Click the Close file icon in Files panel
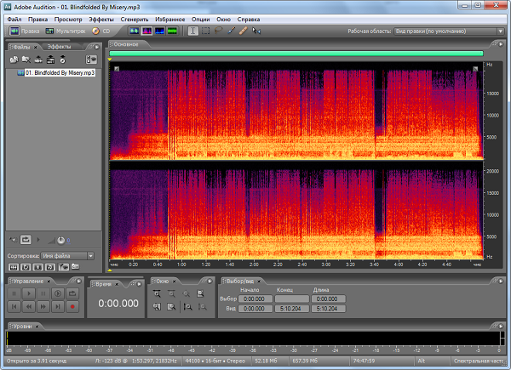The height and width of the screenshot is (370, 511). (26, 60)
